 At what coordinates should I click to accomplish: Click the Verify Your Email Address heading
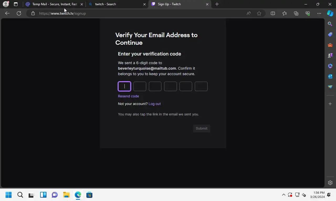coord(156,39)
